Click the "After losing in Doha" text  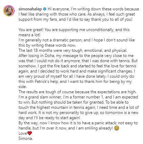click(x=36, y=56)
